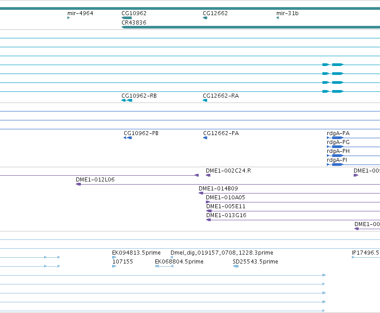Click the mir-4964 gene label
380x313 pixels.
(80, 13)
